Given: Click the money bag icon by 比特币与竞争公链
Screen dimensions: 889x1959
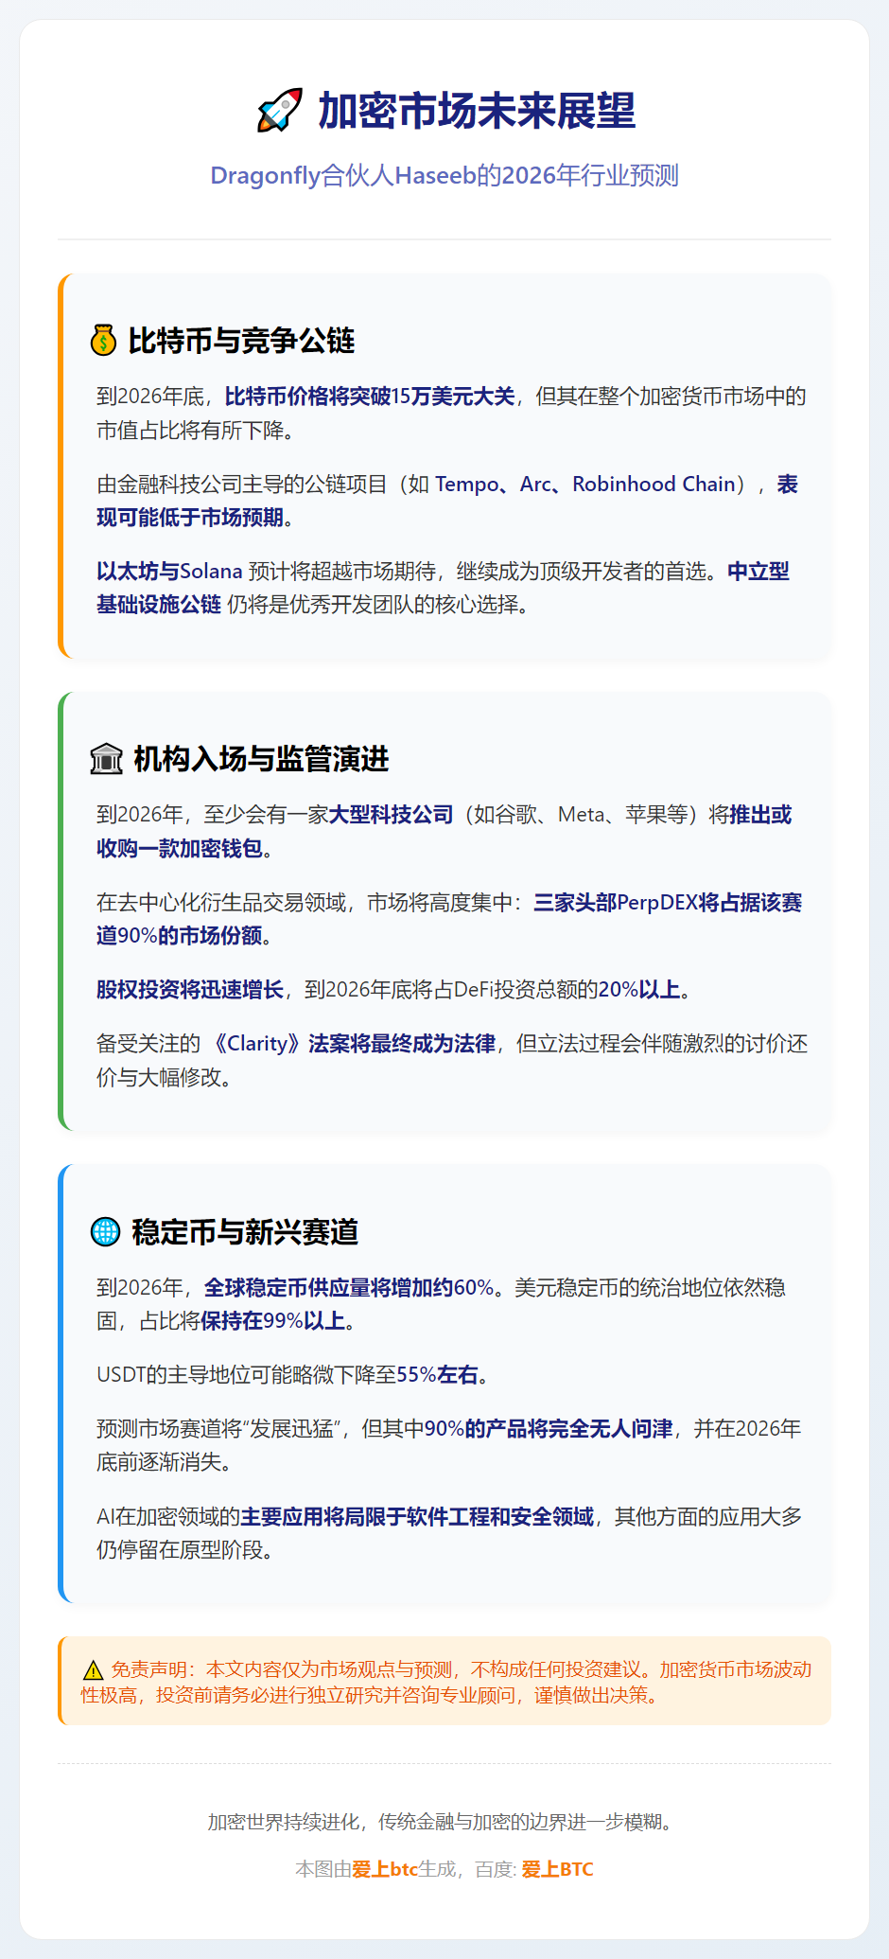Looking at the screenshot, I should coord(103,340).
